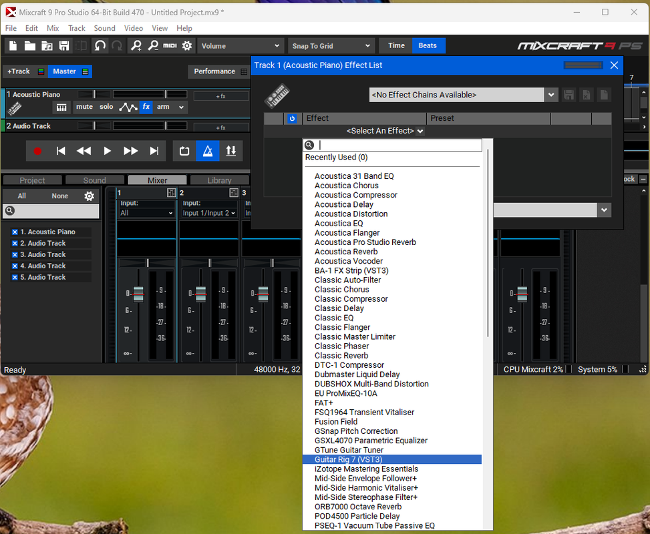Image resolution: width=650 pixels, height=534 pixels.
Task: Switch to the Library tab
Action: tap(219, 180)
